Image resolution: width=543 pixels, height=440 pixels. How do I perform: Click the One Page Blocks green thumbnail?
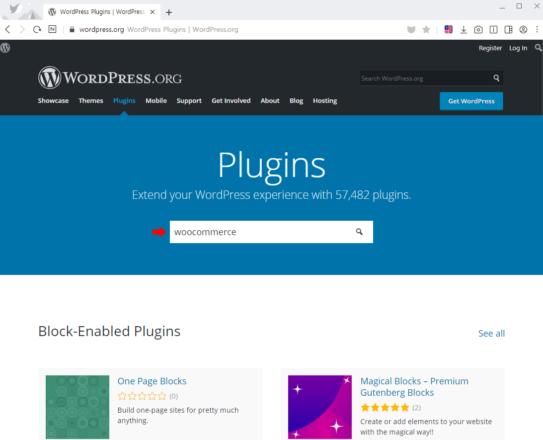(78, 407)
